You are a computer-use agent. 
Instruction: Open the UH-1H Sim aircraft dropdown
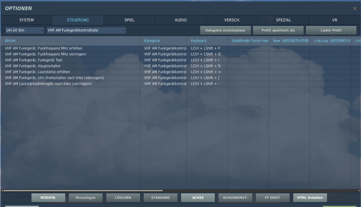point(25,30)
